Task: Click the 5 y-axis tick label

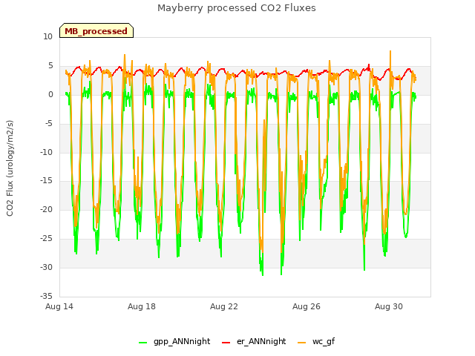Action: click(50, 66)
